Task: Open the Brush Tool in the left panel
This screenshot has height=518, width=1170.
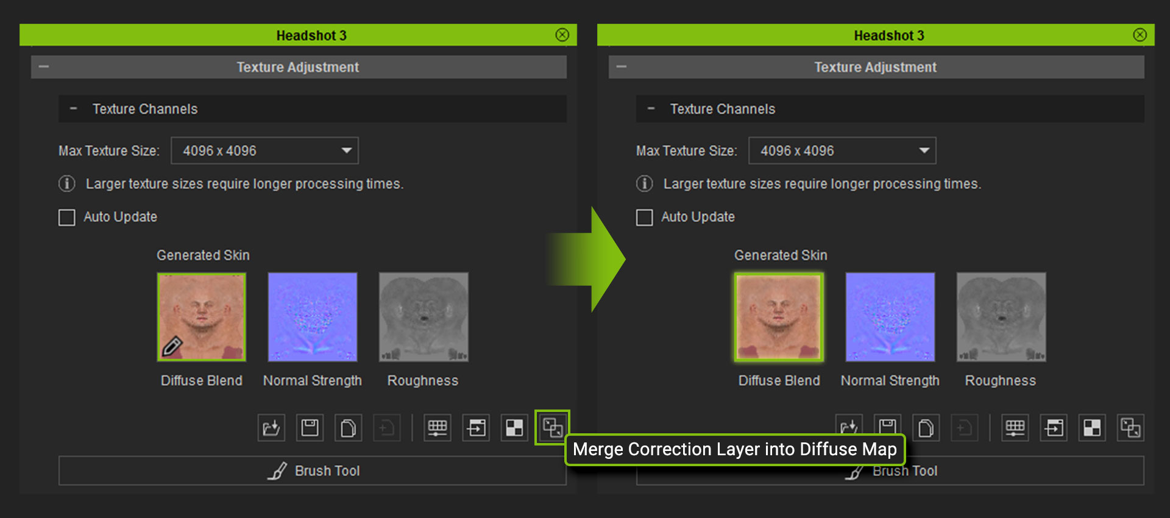Action: click(x=313, y=470)
